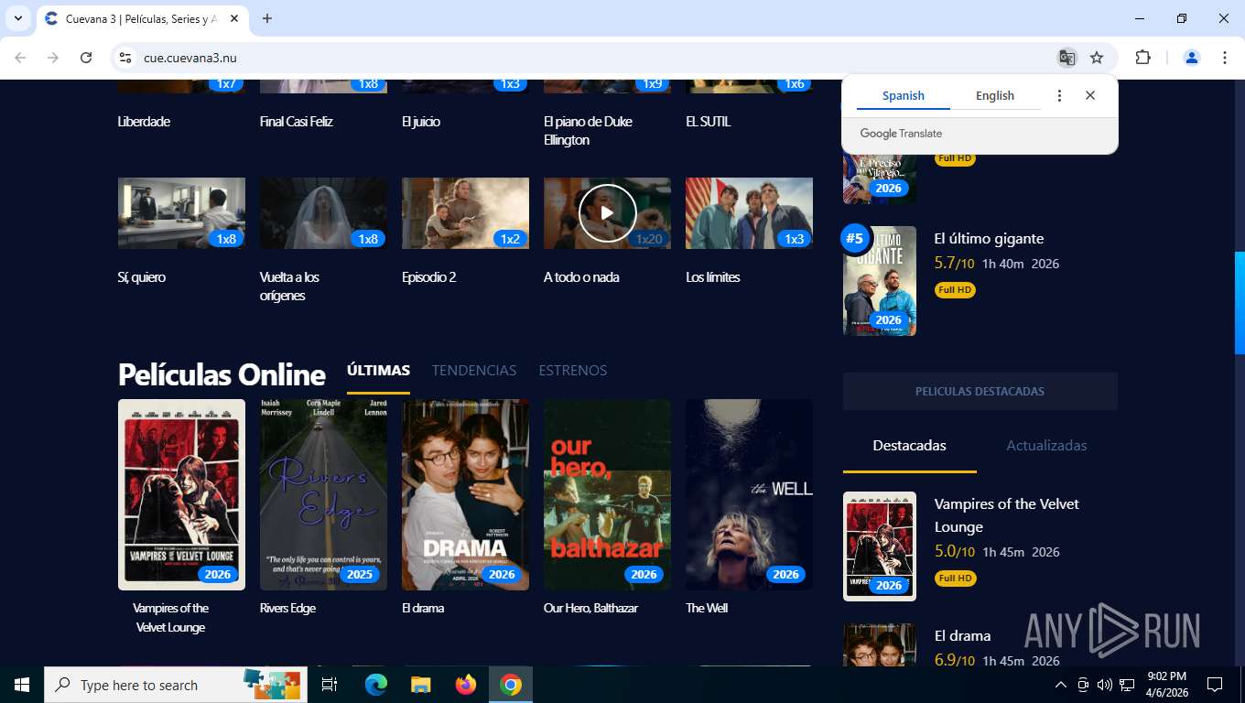
Task: Open Chrome's three-dot menu
Action: (1225, 58)
